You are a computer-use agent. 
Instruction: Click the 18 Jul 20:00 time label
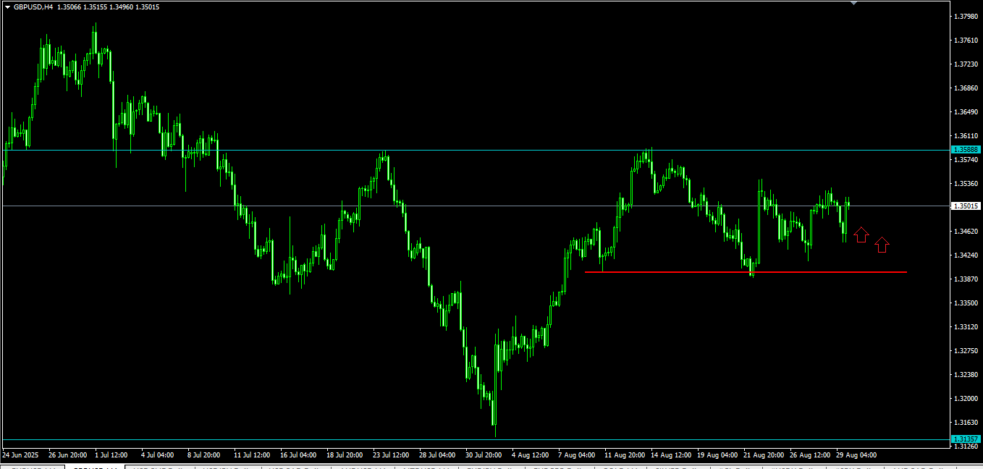point(345,455)
